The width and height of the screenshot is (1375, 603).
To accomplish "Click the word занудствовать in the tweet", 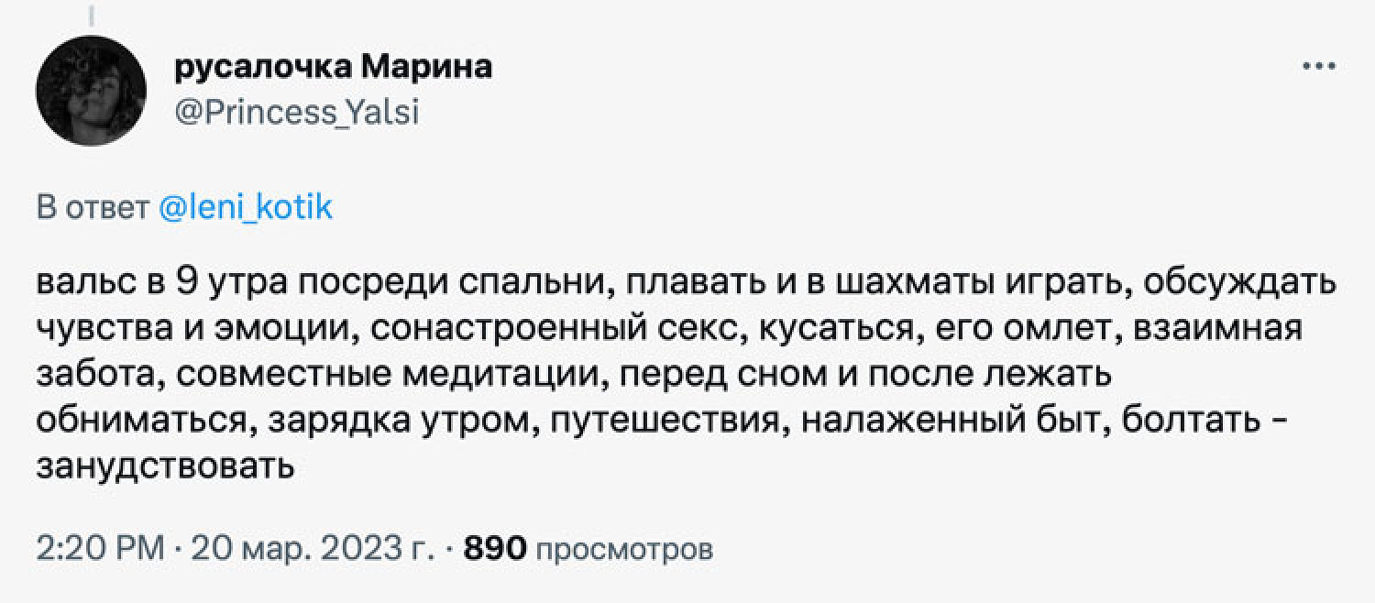I will pyautogui.click(x=166, y=468).
